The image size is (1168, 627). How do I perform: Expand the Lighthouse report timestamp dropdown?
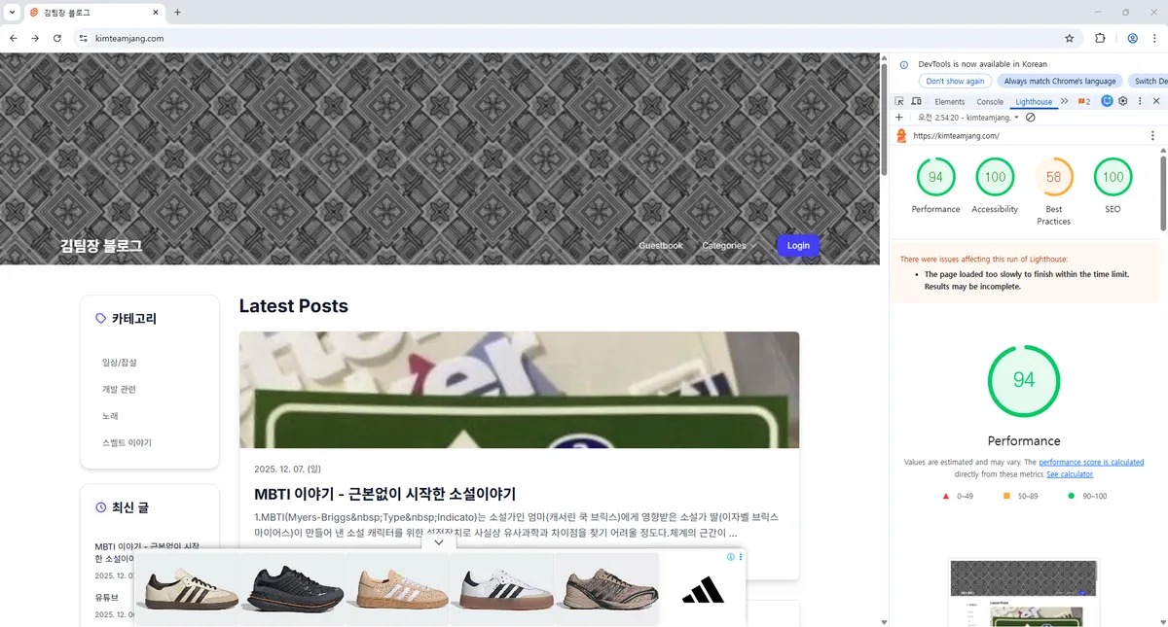coord(1016,117)
